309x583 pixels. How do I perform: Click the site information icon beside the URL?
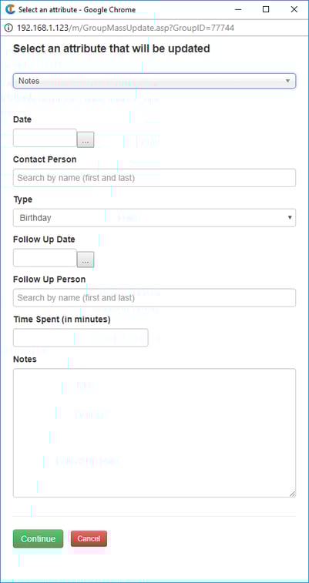click(8, 28)
